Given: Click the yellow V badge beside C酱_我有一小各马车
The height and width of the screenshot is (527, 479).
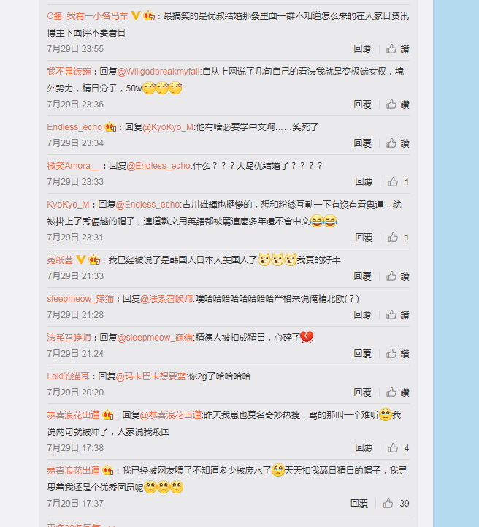Looking at the screenshot, I should [x=135, y=15].
